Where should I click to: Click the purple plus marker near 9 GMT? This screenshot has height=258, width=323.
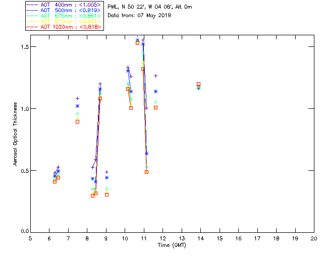click(x=106, y=172)
